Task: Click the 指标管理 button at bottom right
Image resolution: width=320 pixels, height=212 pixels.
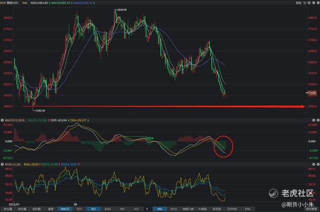Action: coord(311,209)
